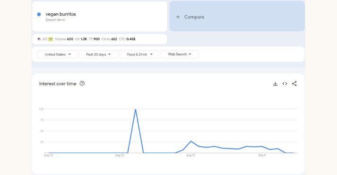Click the Clicks 652 metric
Screen dimensions: 337x175
[x=109, y=39]
